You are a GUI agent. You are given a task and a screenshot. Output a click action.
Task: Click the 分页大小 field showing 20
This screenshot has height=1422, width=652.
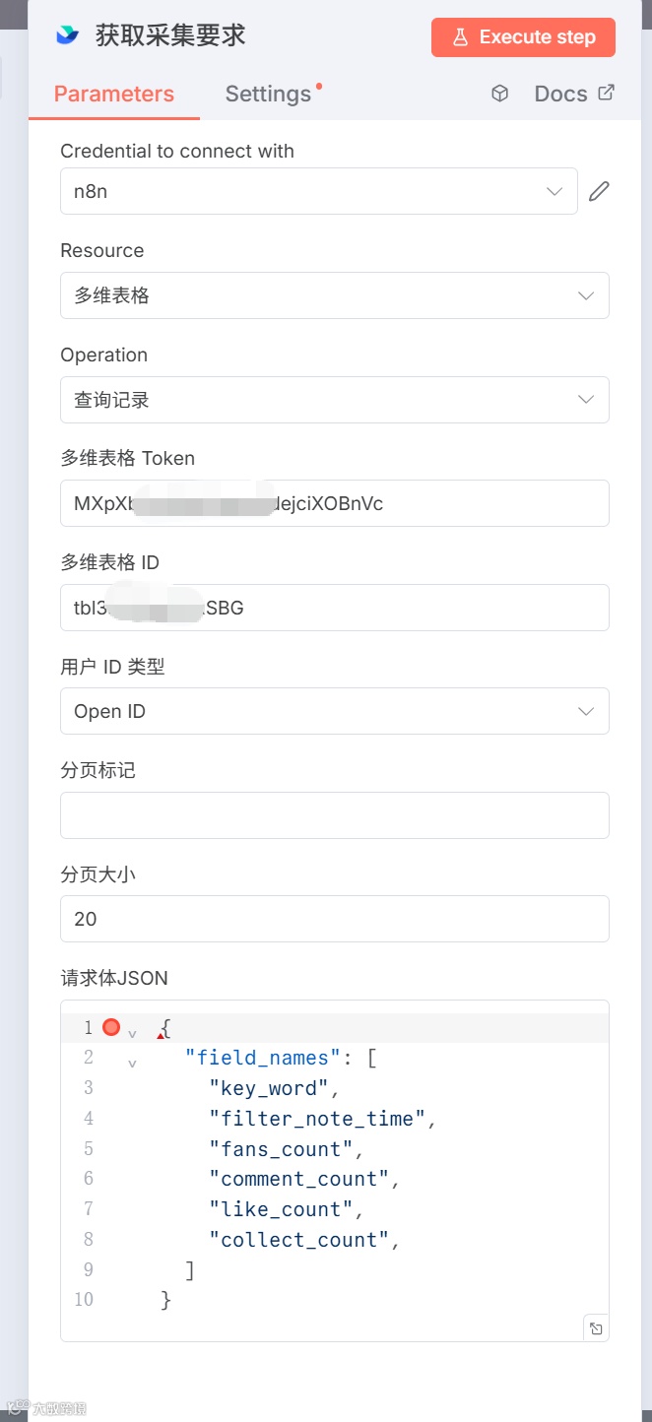(335, 919)
